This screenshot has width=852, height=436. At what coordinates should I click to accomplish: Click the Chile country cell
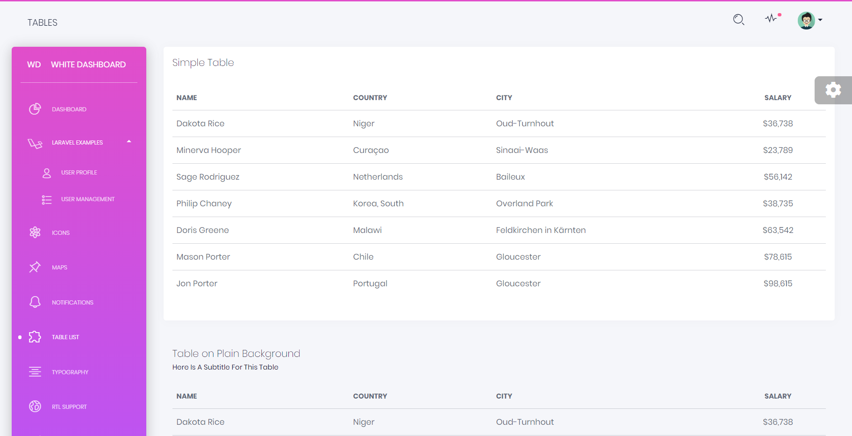tap(364, 257)
